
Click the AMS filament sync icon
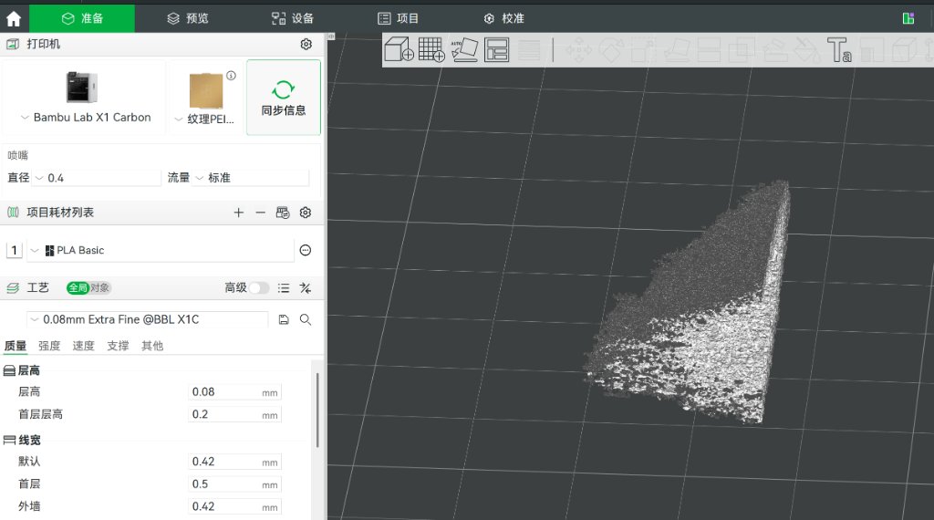(x=283, y=213)
